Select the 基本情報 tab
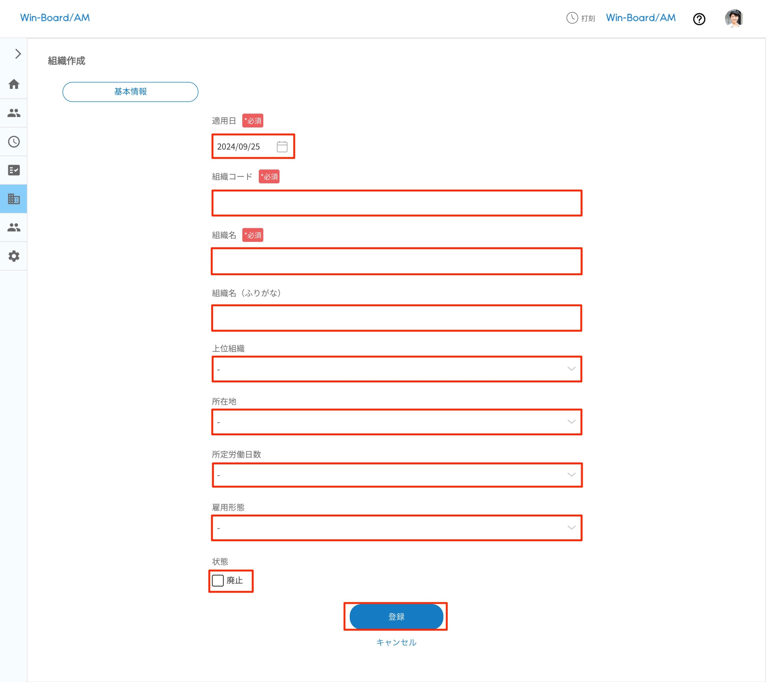The width and height of the screenshot is (766, 682). click(130, 92)
